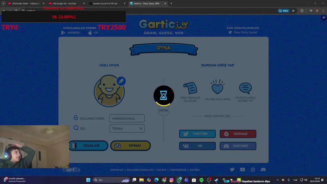Open a new browser tab
The image size is (327, 184).
click(171, 4)
